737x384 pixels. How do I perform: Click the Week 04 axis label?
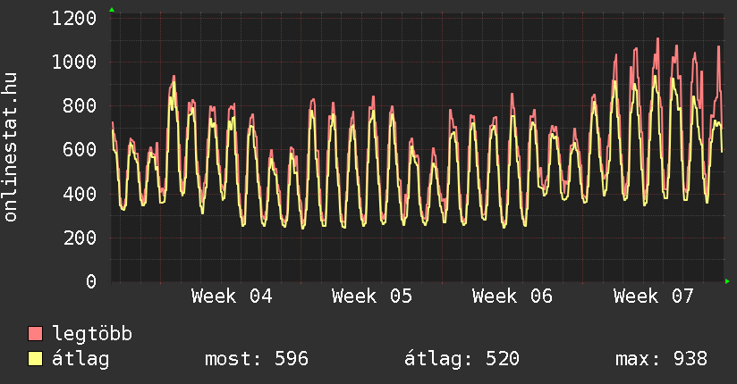tap(232, 296)
